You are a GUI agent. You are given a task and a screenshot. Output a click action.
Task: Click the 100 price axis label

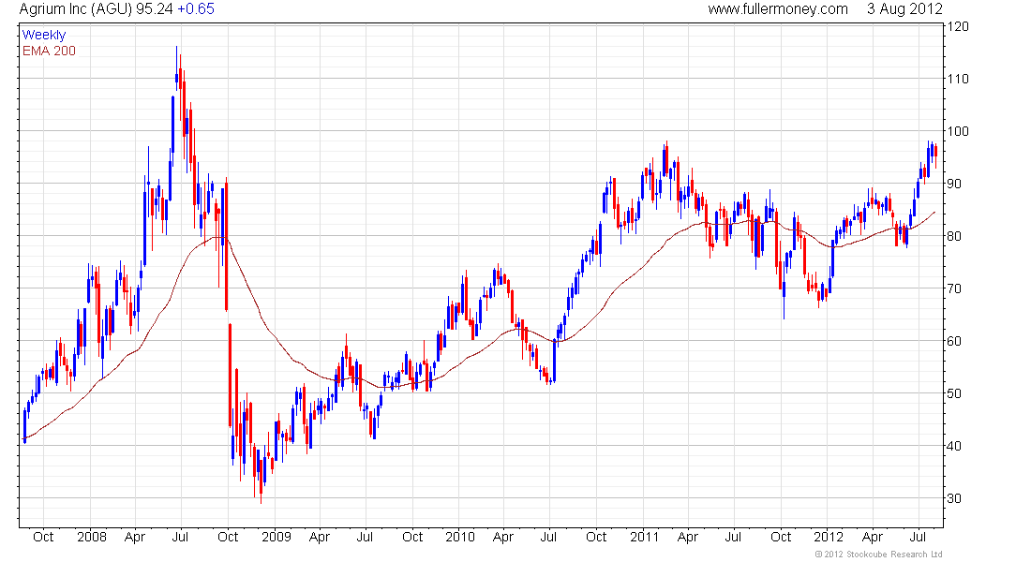(x=958, y=131)
